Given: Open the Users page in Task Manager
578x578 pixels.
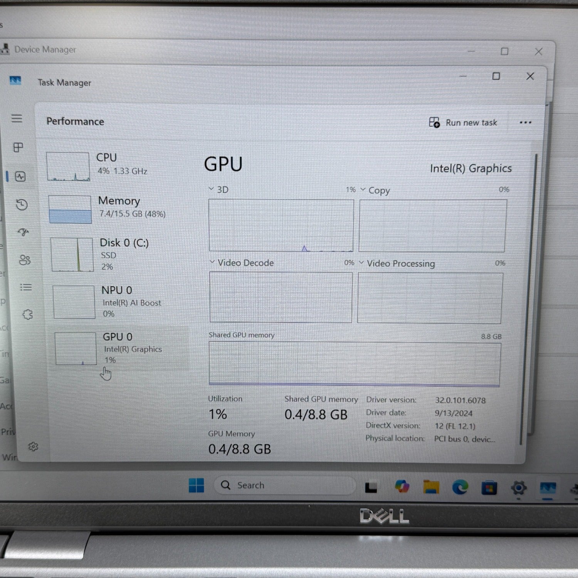Looking at the screenshot, I should [x=25, y=260].
